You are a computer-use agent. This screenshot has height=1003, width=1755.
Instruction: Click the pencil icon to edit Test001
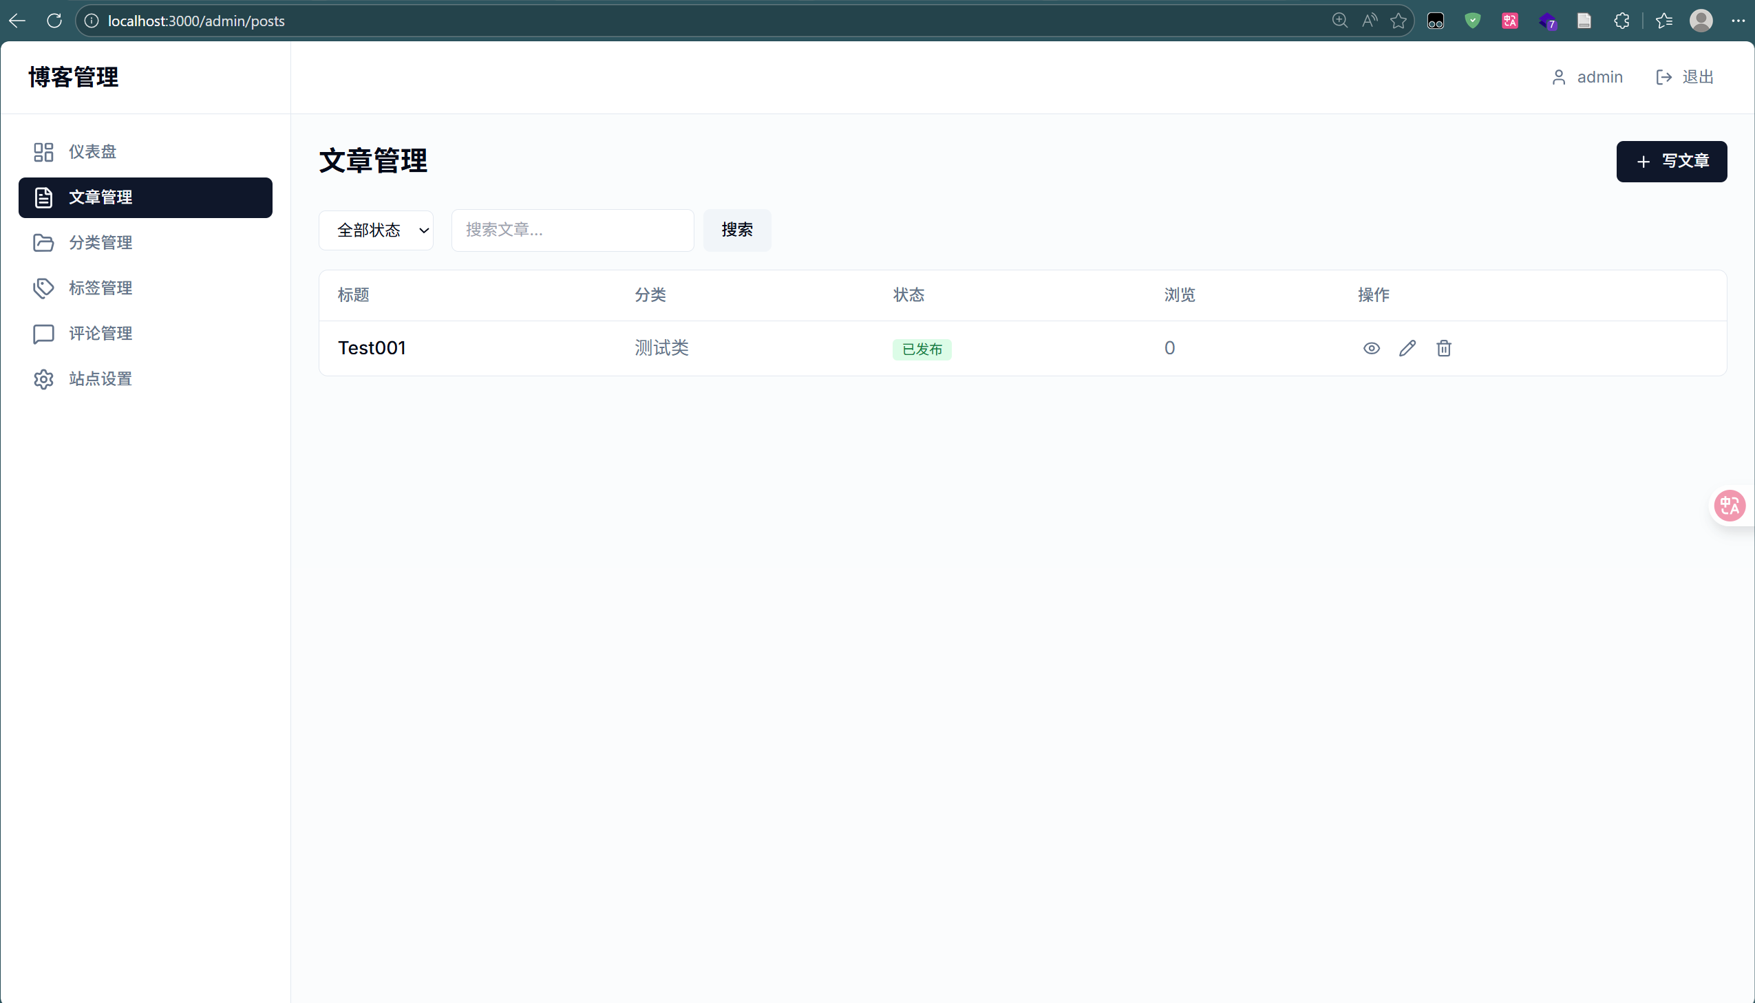tap(1407, 349)
